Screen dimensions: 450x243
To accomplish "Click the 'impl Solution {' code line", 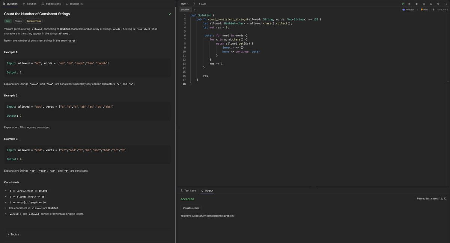I will 202,15.
